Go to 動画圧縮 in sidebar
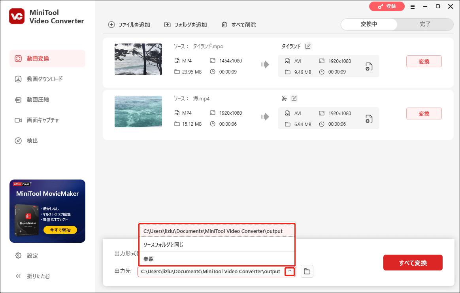The image size is (460, 293). click(x=32, y=100)
